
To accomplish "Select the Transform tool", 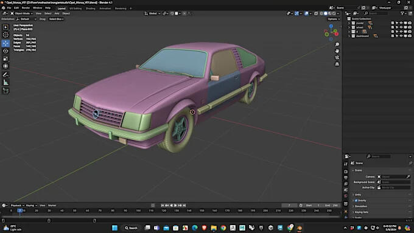I will pyautogui.click(x=5, y=66).
